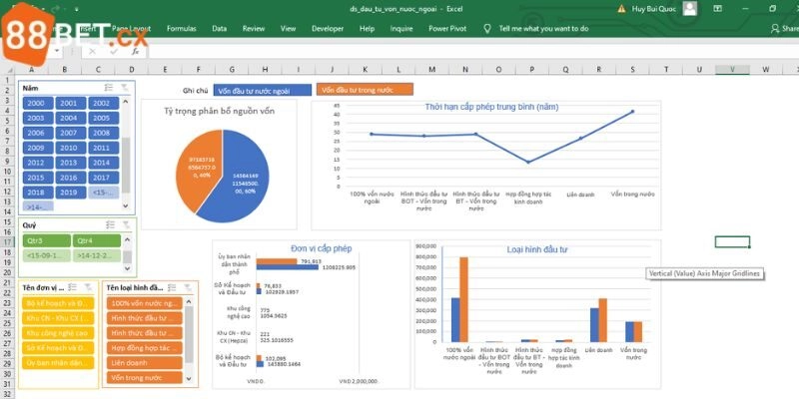Toggle year 2005 in the Năm slicer

click(101, 118)
